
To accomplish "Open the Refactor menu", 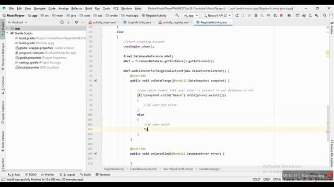I will tap(77, 8).
